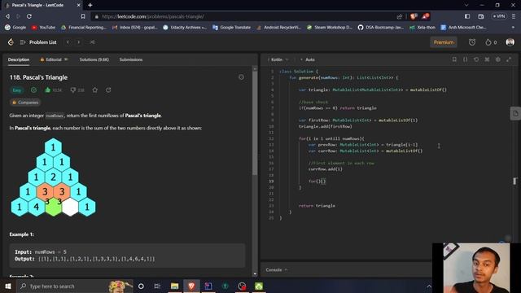Open the Windows Start menu
This screenshot has height=293, width=521.
(8, 286)
